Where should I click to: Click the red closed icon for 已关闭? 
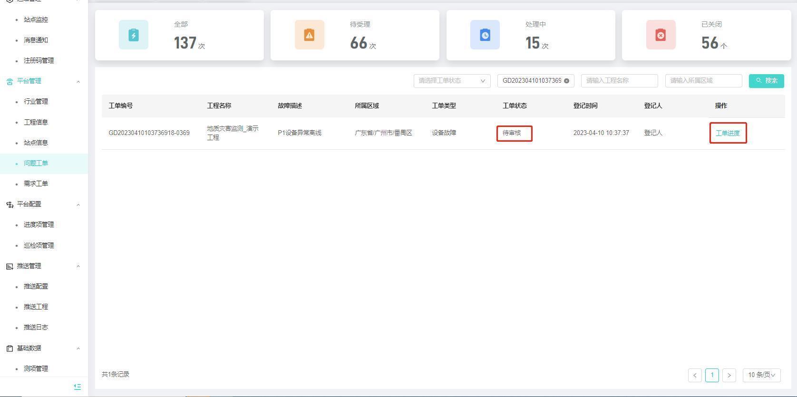(661, 35)
